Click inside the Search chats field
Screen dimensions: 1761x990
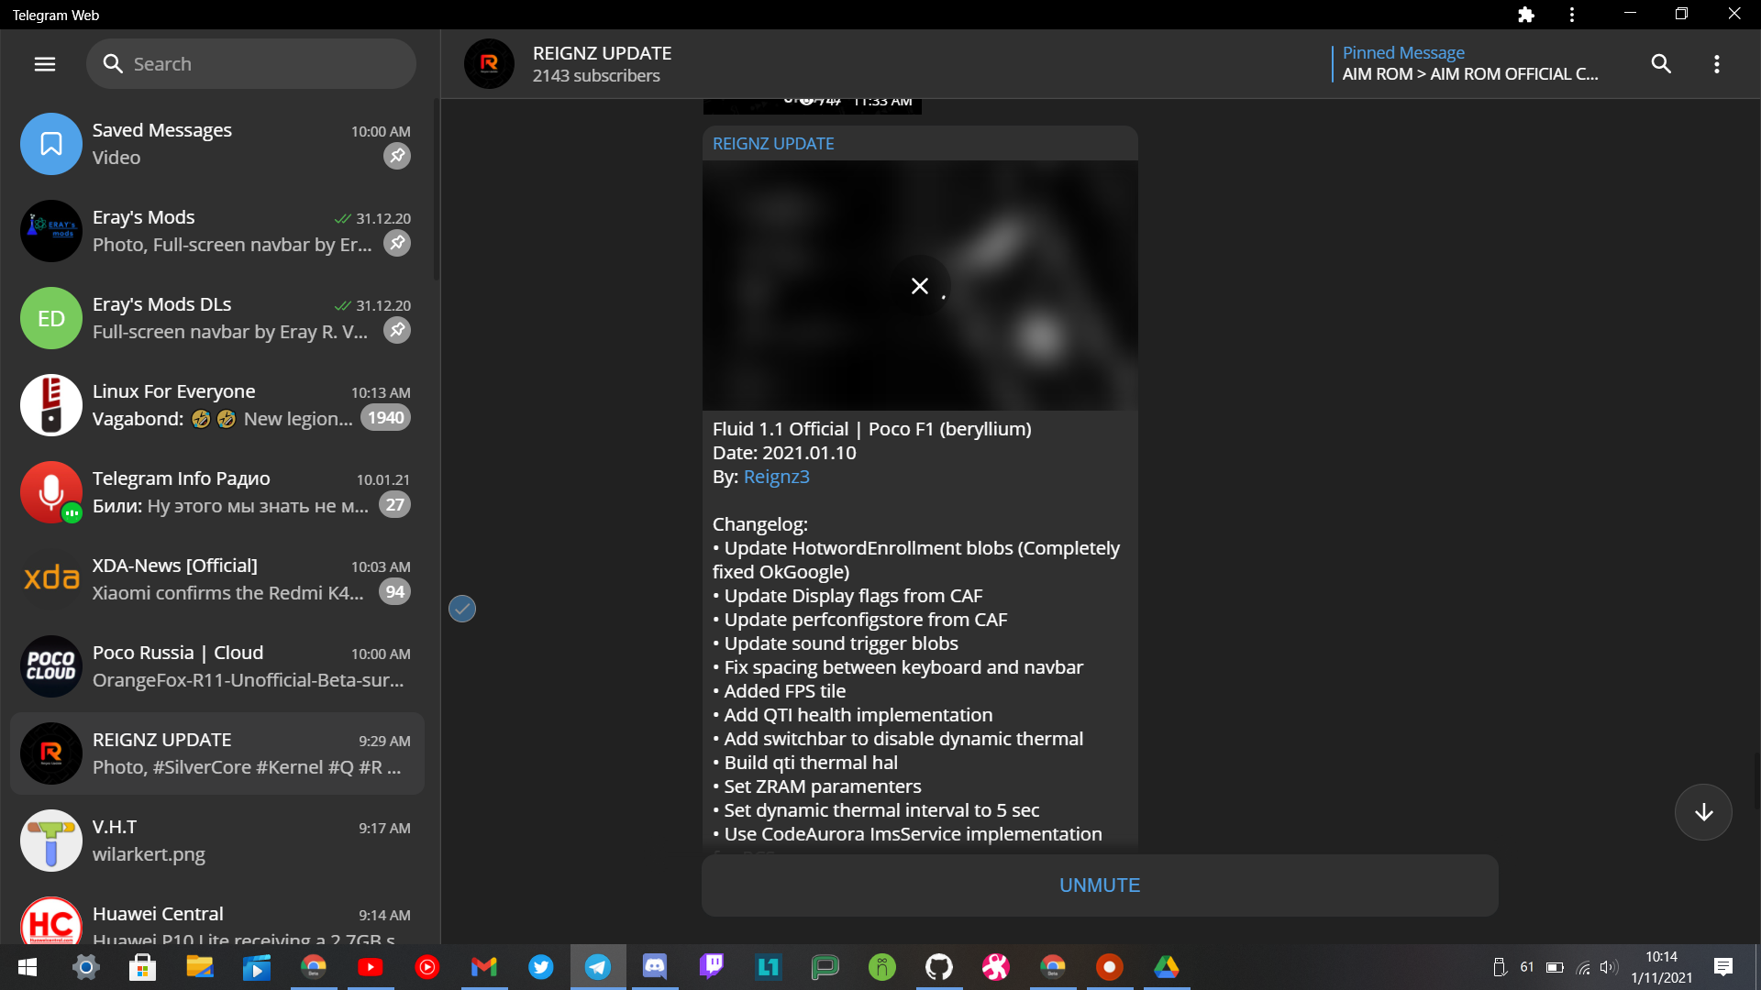pyautogui.click(x=250, y=63)
